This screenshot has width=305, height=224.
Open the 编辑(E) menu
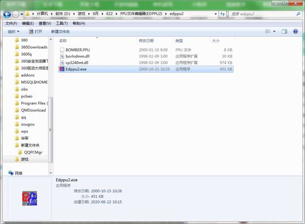point(28,23)
